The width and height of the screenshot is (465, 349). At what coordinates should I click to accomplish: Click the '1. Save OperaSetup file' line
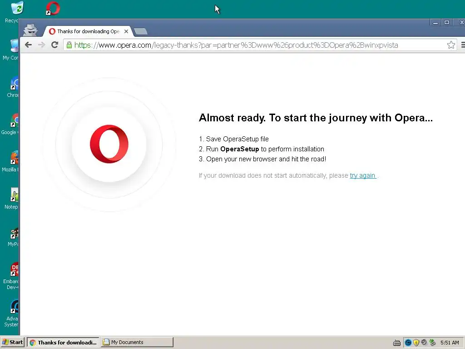pyautogui.click(x=234, y=139)
